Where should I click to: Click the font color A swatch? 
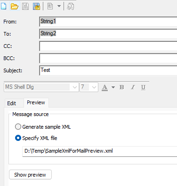click(105, 87)
